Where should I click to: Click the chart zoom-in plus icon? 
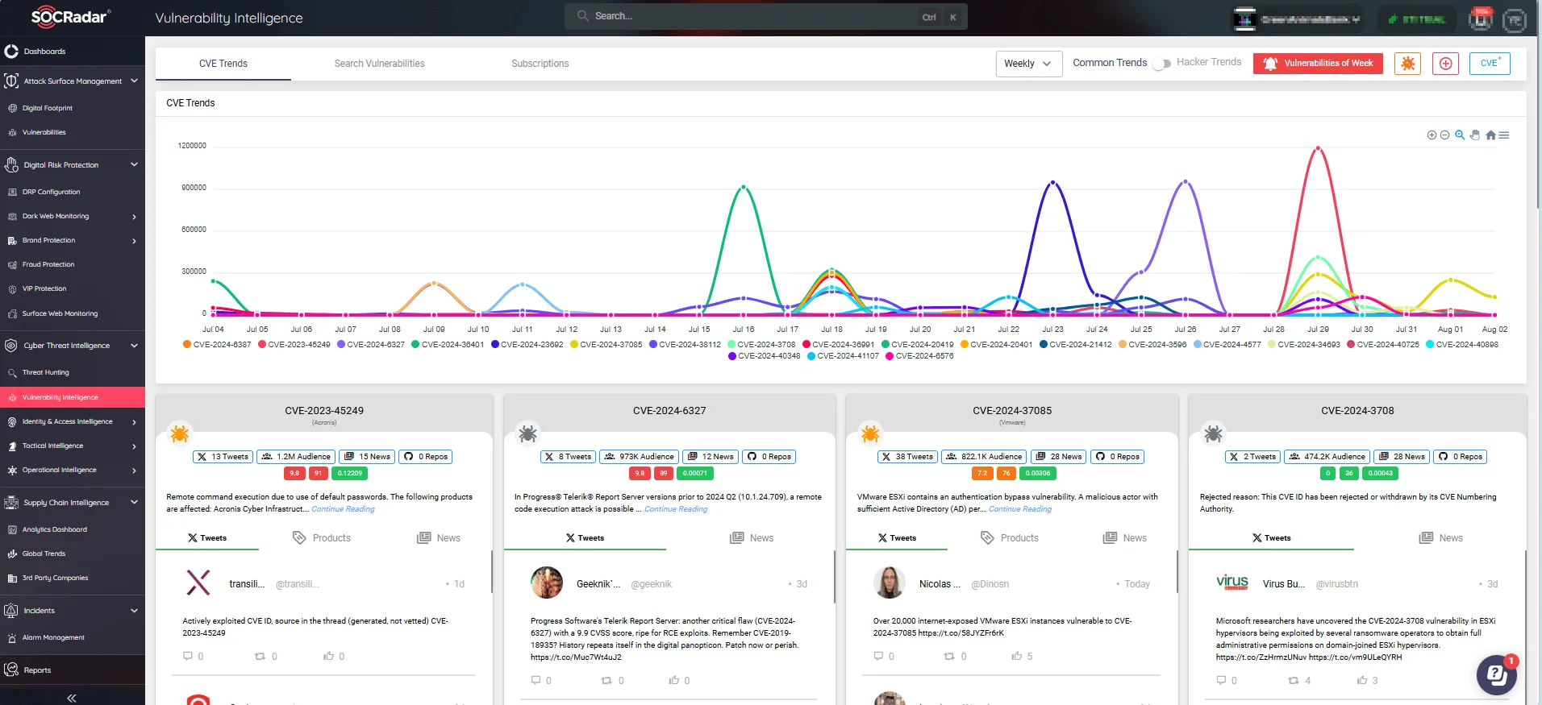(1432, 135)
